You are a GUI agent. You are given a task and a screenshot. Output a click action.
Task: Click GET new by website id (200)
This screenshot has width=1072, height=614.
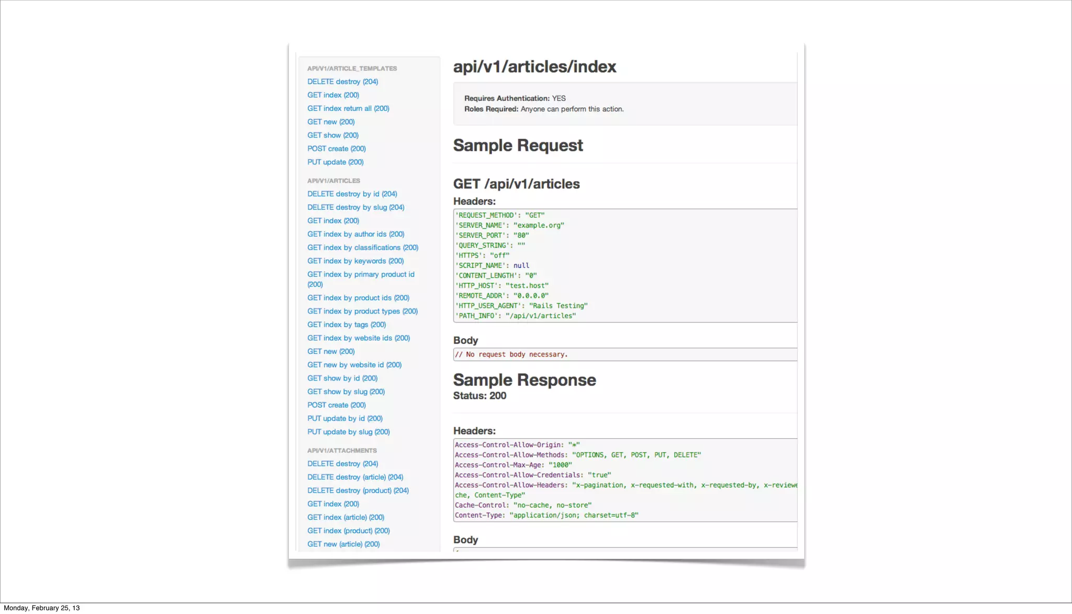click(x=354, y=365)
